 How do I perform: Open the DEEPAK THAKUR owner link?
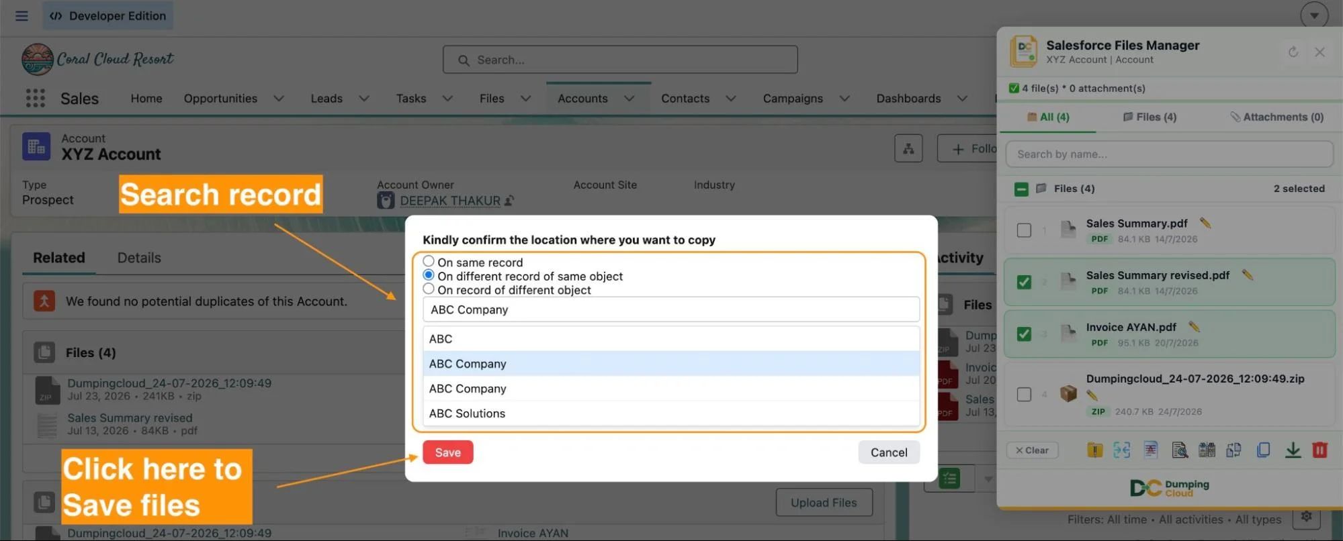coord(450,201)
